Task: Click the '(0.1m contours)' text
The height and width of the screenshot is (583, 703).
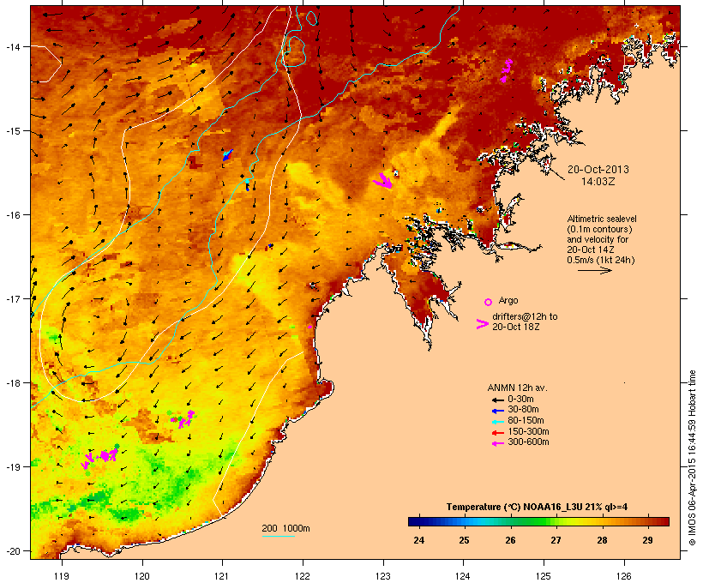Action: pos(600,229)
